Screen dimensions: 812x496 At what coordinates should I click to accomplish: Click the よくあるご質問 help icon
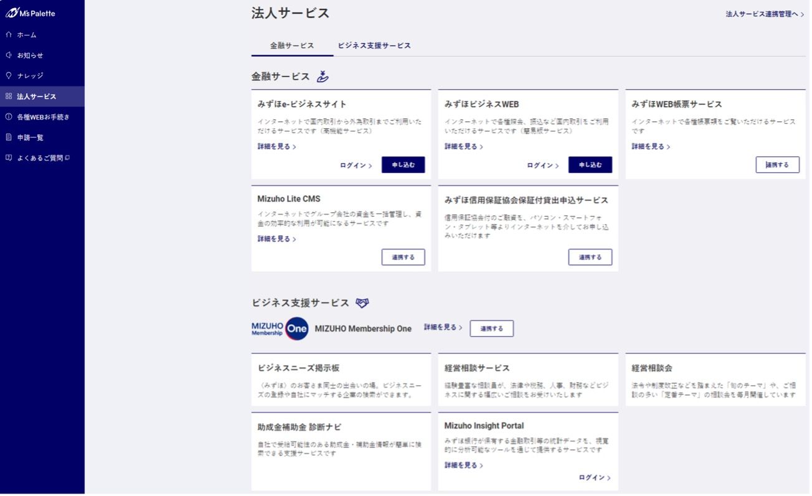9,158
